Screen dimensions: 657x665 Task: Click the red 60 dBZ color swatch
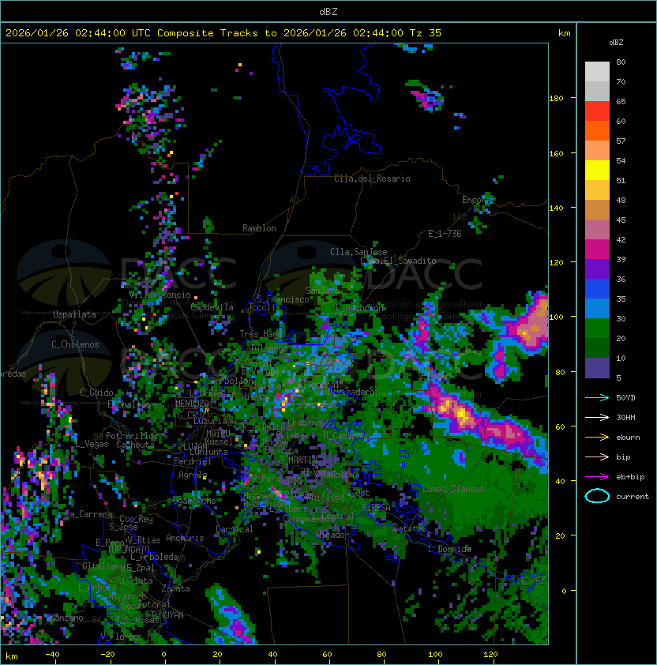pos(597,111)
